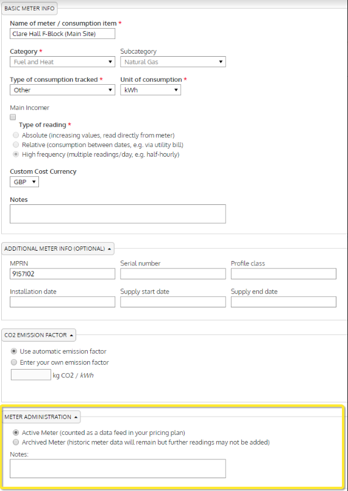Select the Active Meter option
348x491 pixels.
pyautogui.click(x=16, y=432)
